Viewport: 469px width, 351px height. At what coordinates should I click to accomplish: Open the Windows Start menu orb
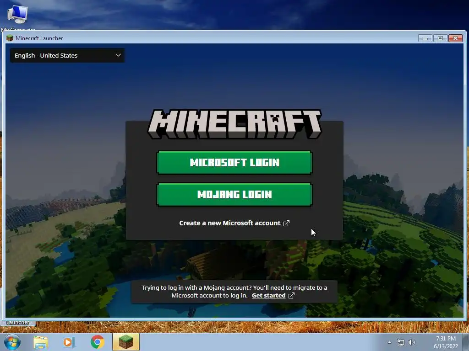click(x=12, y=342)
